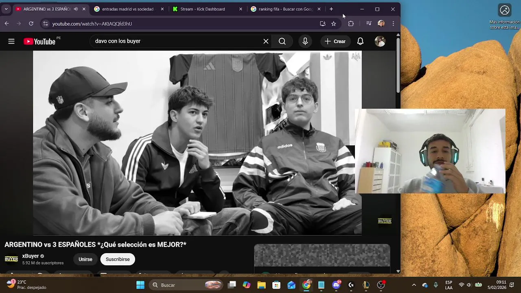This screenshot has height=293, width=521.
Task: Open the Notepad app on the taskbar
Action: click(x=321, y=285)
